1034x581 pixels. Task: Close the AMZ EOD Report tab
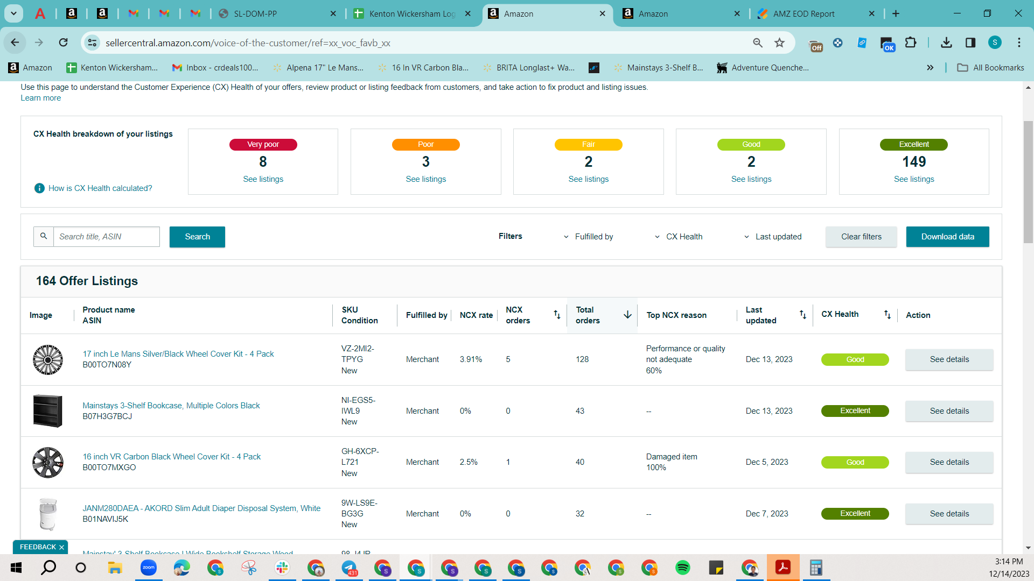tap(872, 13)
